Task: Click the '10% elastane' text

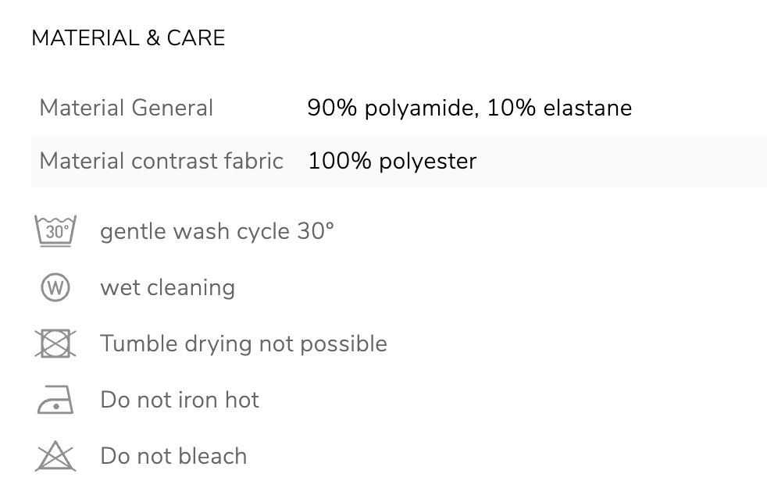Action: coord(559,108)
